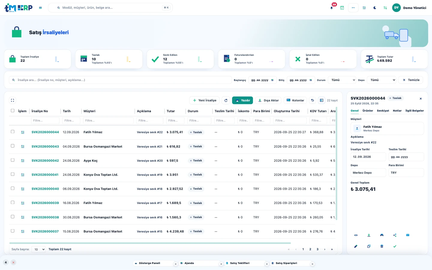The width and height of the screenshot is (432, 270).
Task: Open the calendar icon in header
Action: tap(342, 8)
